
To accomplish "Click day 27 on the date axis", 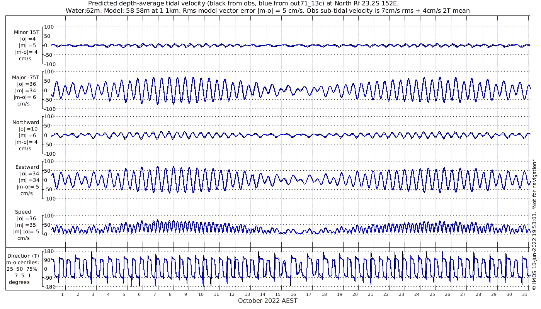I will pyautogui.click(x=463, y=294).
